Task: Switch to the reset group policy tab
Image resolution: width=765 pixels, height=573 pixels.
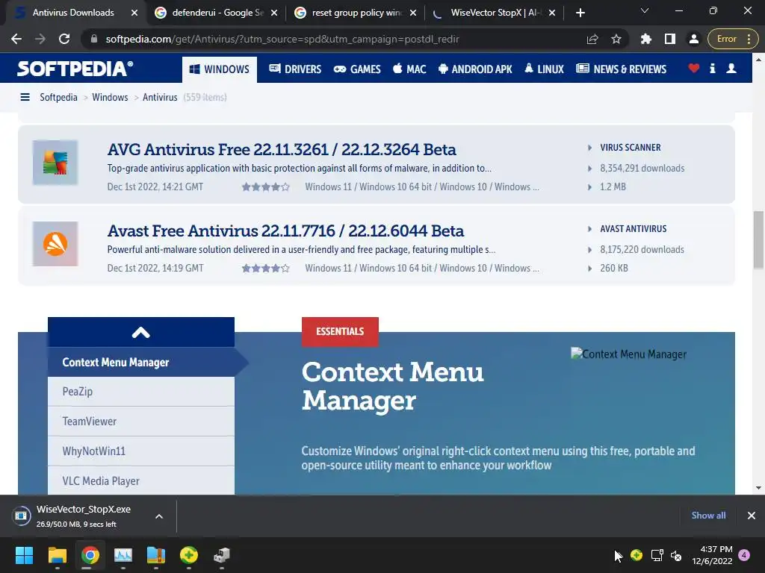Action: [355, 13]
